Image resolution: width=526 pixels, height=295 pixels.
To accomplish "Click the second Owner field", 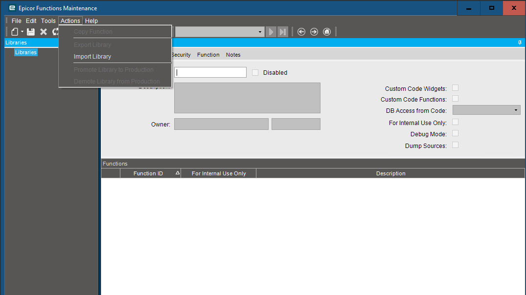I will (x=296, y=124).
